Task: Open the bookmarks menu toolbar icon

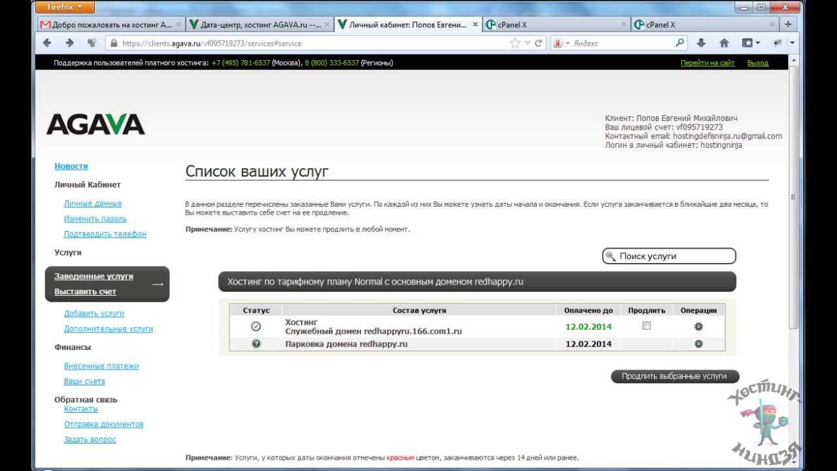Action: pos(747,43)
